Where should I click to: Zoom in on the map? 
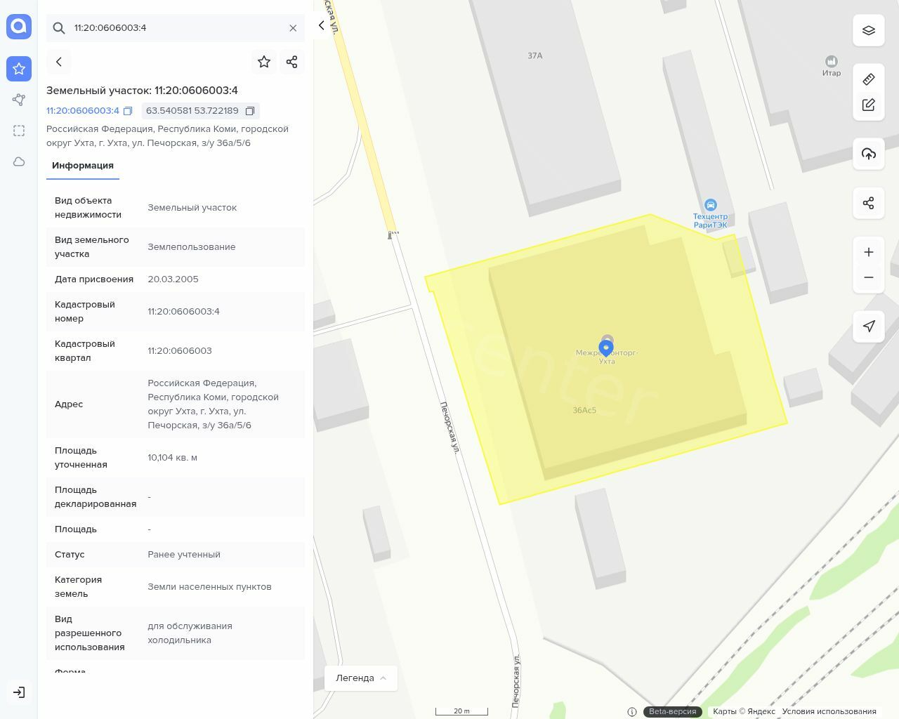(x=868, y=252)
